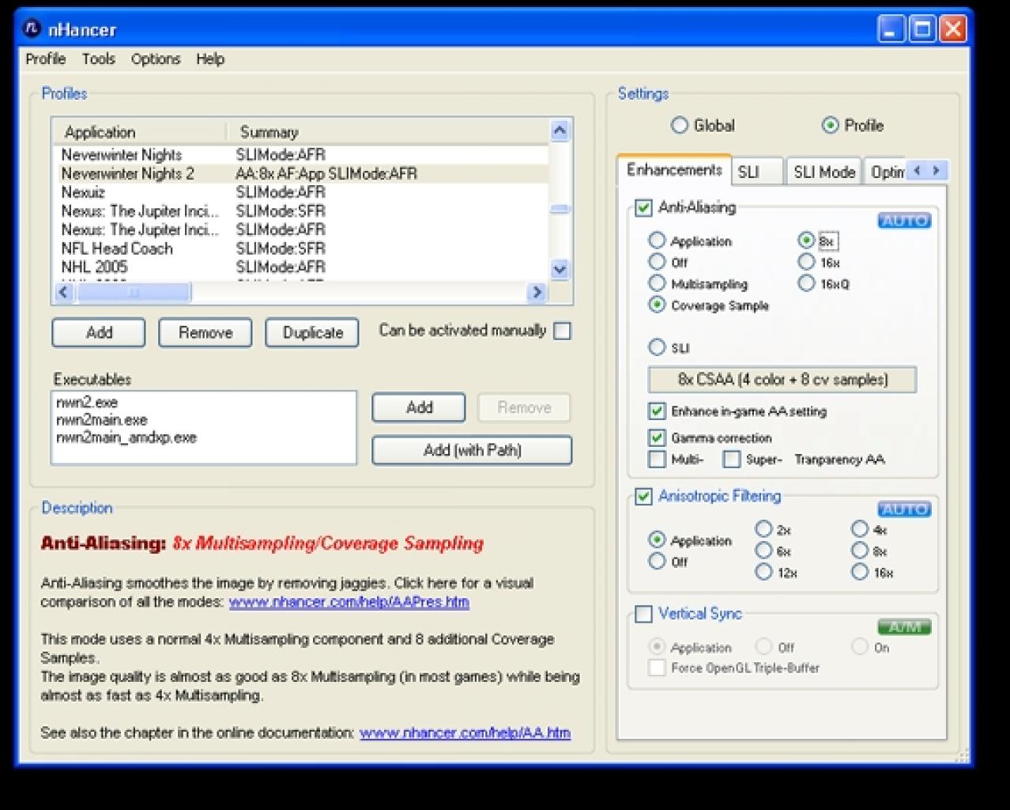
Task: Toggle Anisotropic Filtering checkbox
Action: click(x=644, y=497)
